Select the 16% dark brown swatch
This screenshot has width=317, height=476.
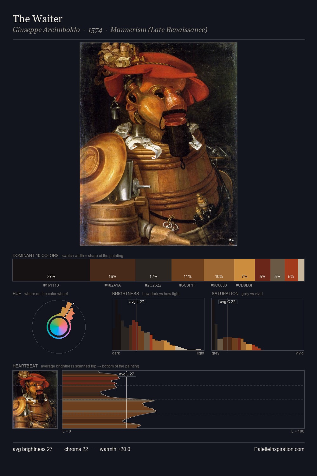113,270
